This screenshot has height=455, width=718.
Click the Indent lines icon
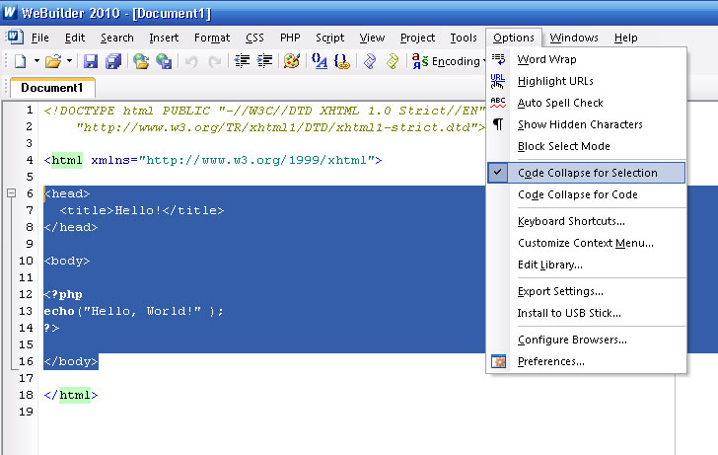[264, 61]
